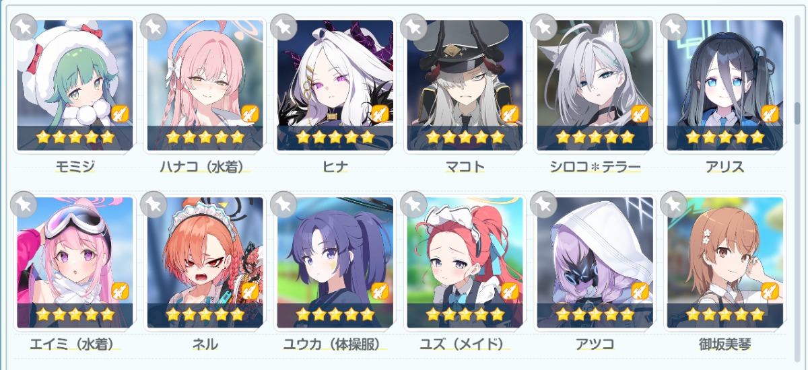Screen dimensions: 808x370
Task: Open the アリス character portrait
Action: 725,85
